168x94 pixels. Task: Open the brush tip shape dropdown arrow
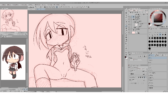tap(146, 78)
